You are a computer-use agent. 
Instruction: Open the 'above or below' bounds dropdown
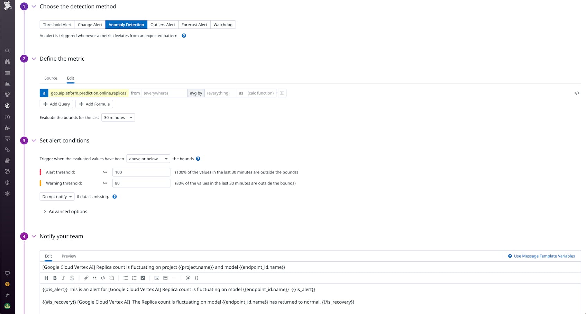pyautogui.click(x=148, y=159)
